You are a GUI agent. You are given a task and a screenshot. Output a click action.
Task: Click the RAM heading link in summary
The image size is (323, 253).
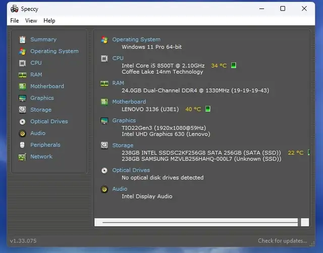point(118,83)
